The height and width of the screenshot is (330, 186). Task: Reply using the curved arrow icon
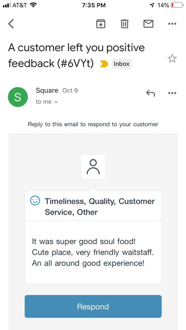point(151,93)
